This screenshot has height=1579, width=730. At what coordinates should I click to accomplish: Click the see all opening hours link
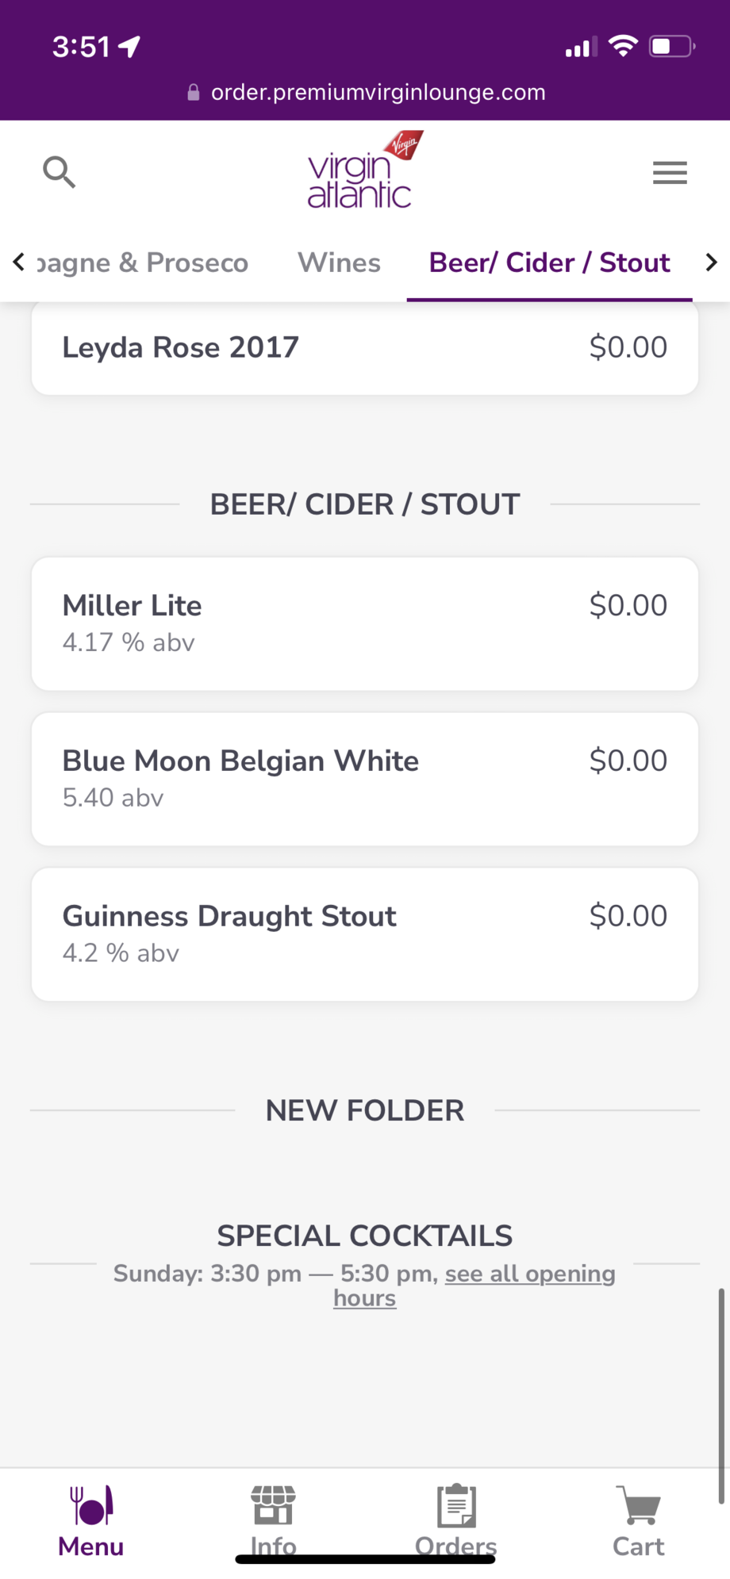coord(529,1274)
